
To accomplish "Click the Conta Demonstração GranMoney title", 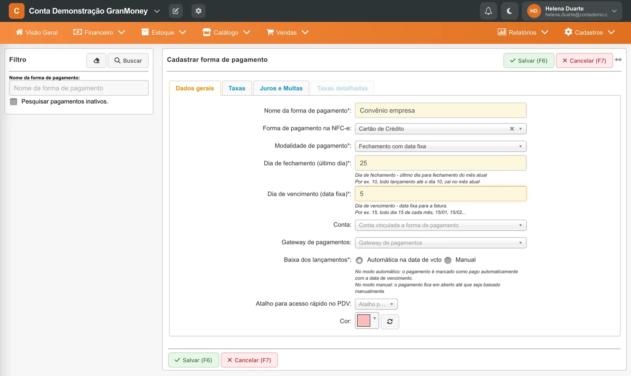I will coord(88,11).
